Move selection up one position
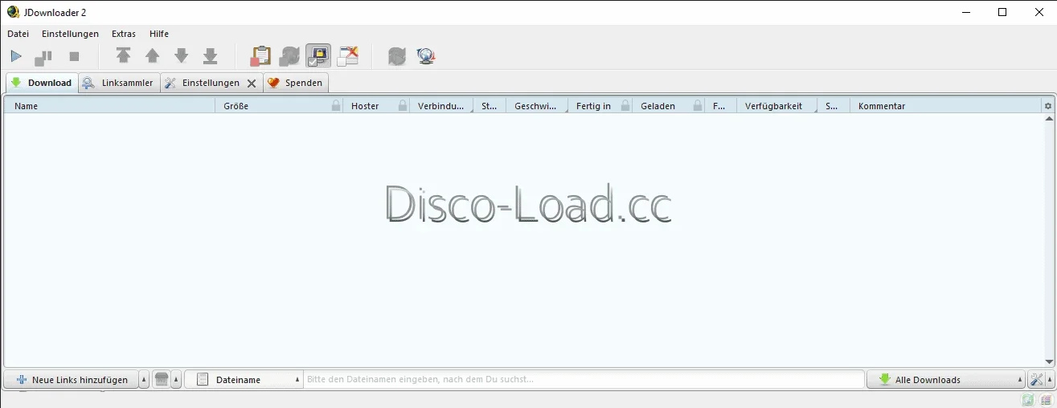The height and width of the screenshot is (408, 1057). (x=152, y=56)
